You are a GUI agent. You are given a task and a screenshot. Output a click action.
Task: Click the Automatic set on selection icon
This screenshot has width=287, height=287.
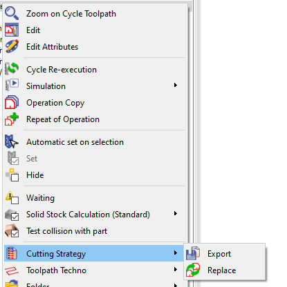[12, 141]
